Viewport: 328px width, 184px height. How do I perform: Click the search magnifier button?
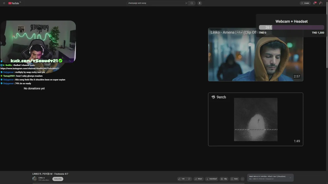pos(192,3)
